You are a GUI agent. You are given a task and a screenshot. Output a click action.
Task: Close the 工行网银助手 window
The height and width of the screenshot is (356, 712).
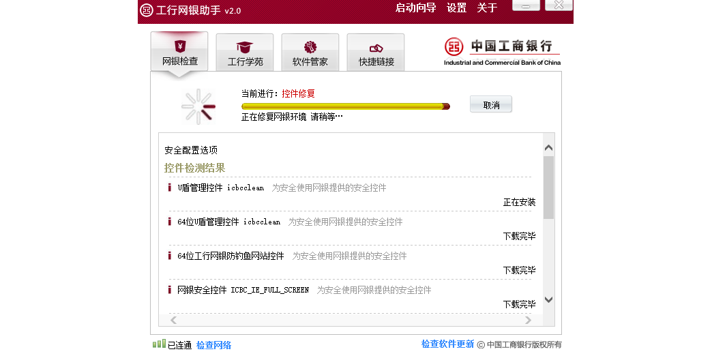pyautogui.click(x=559, y=5)
